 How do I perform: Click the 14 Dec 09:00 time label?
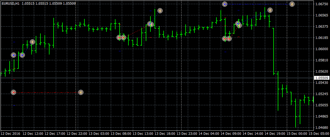[x=231, y=134]
